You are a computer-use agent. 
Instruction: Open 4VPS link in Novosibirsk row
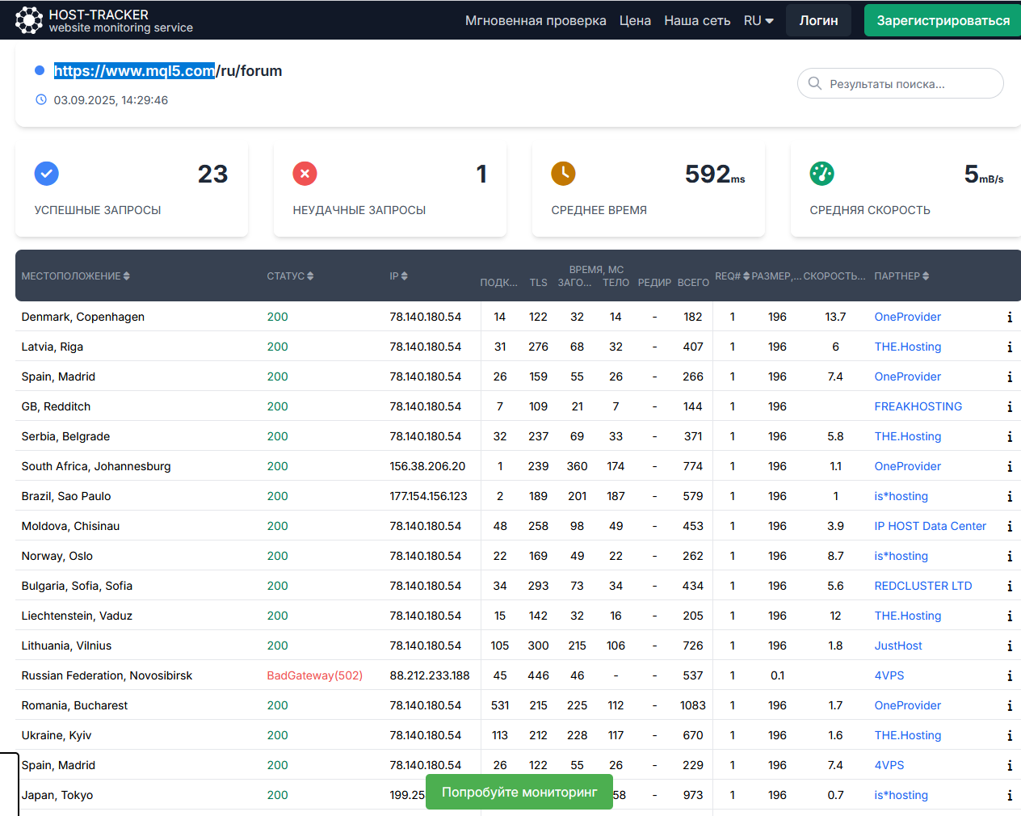[889, 675]
